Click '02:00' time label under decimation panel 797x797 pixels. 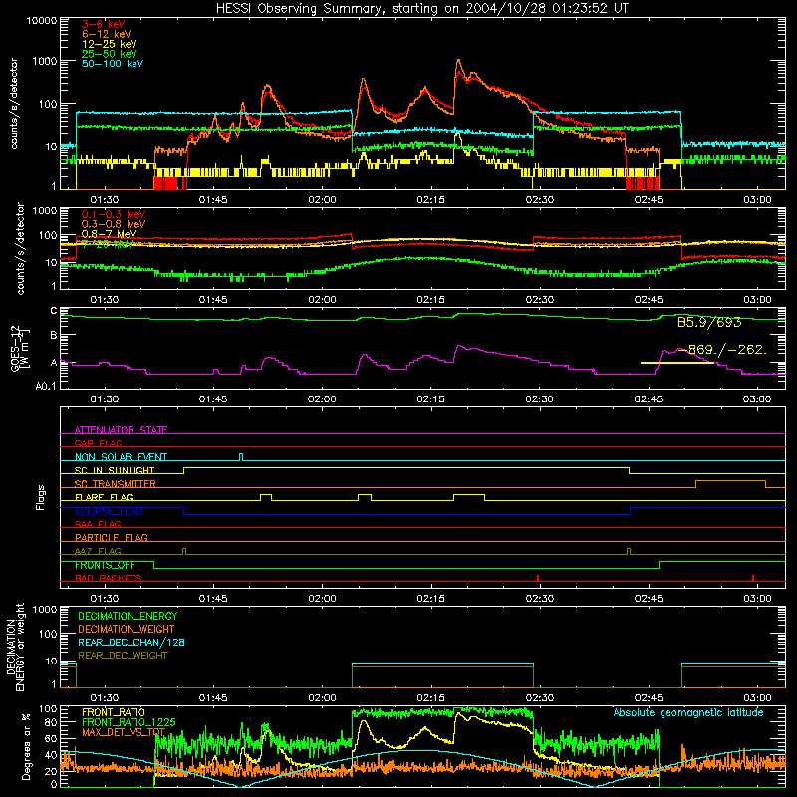pos(322,698)
